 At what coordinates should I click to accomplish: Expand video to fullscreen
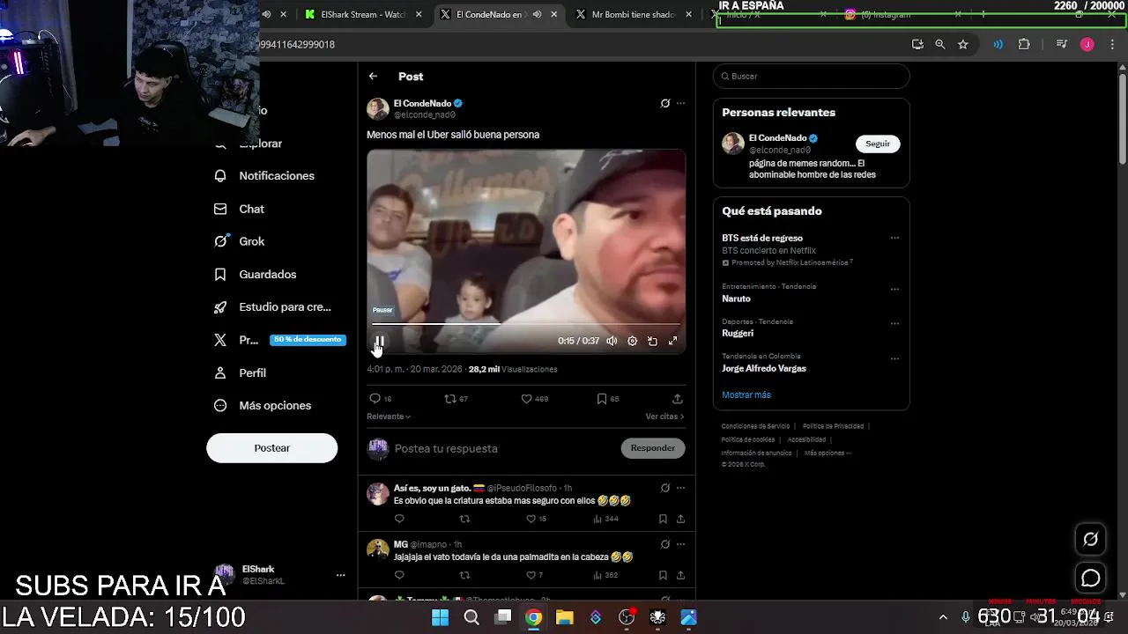(x=672, y=341)
